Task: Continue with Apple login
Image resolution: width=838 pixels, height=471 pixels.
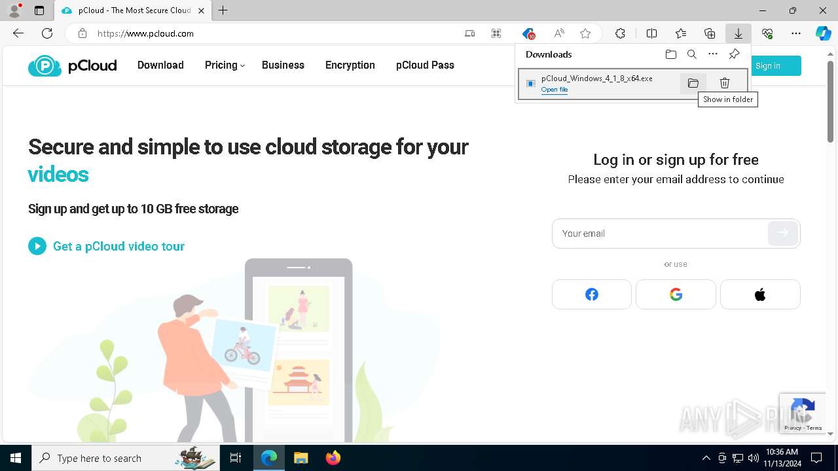Action: point(760,294)
